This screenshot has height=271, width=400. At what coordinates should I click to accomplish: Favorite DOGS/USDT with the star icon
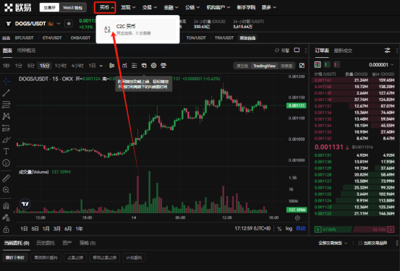(x=69, y=24)
